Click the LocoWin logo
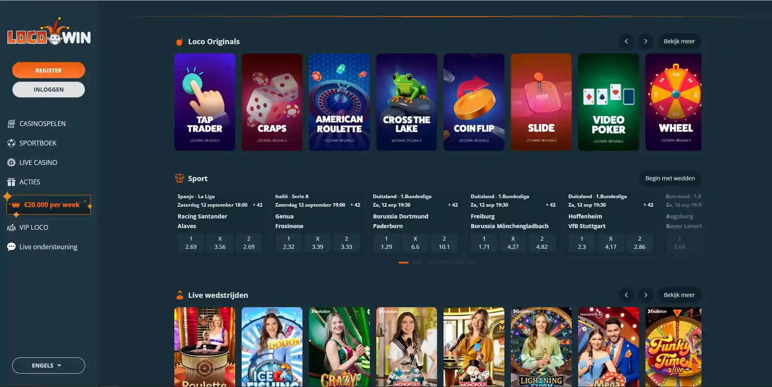The height and width of the screenshot is (387, 772). click(49, 32)
